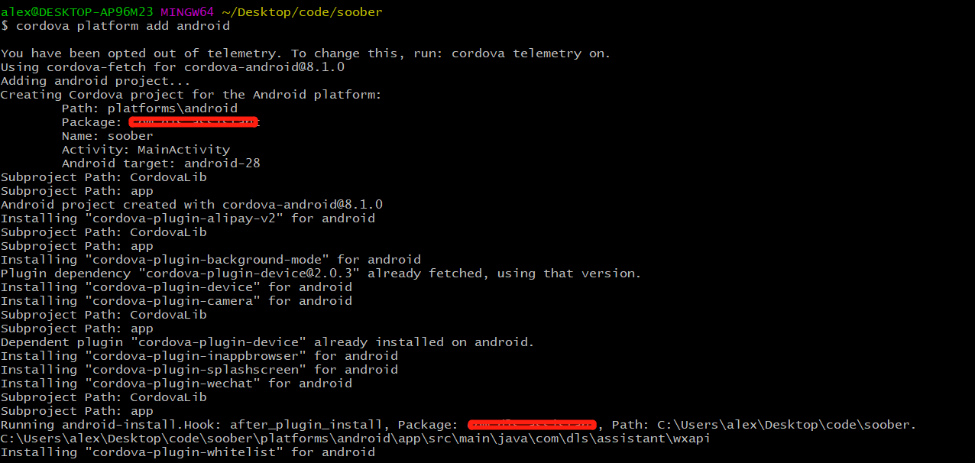Select the wxapi folder path line
This screenshot has height=463, width=975.
point(355,439)
